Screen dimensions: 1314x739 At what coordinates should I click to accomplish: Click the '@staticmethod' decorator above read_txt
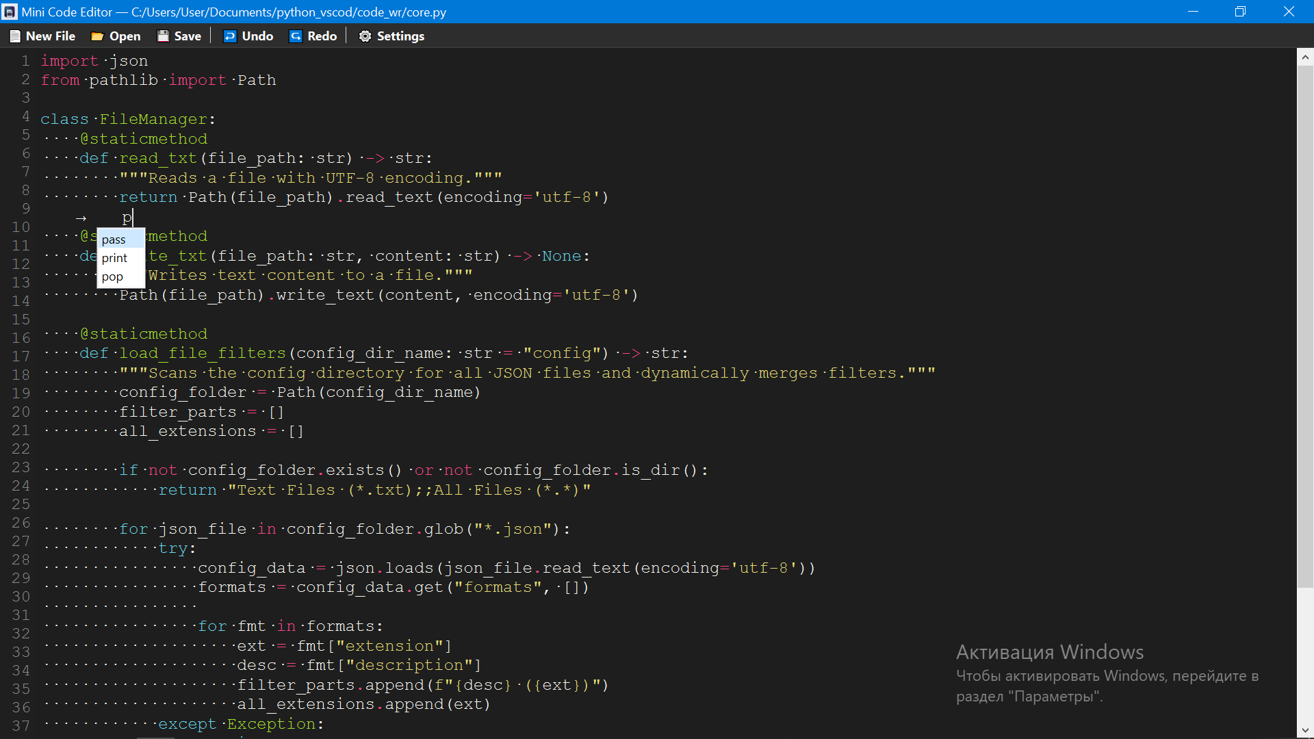click(144, 139)
